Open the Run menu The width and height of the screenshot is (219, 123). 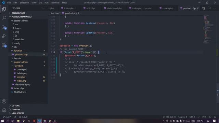coord(47,3)
